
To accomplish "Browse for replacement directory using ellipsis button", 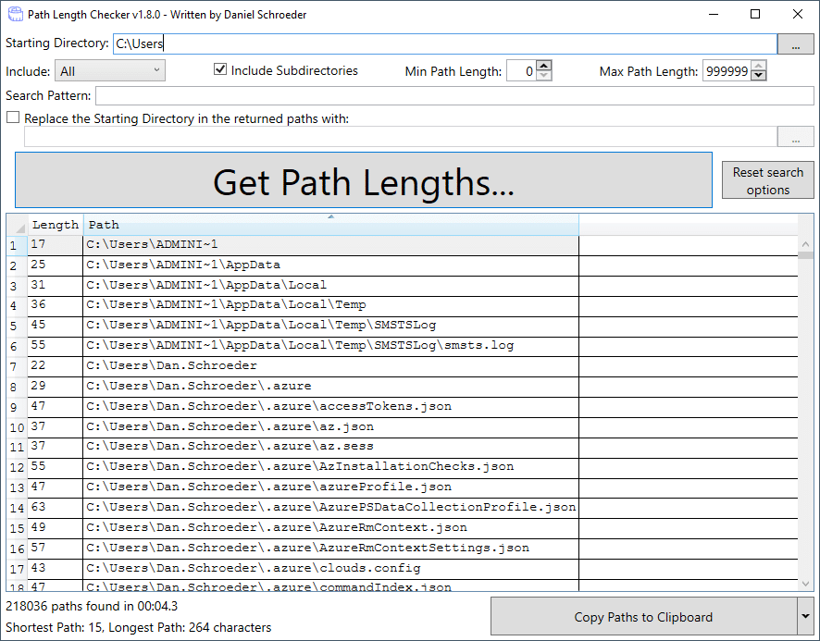I will click(x=795, y=137).
